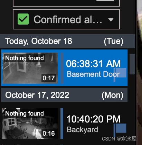Open the Backyard clip thumbnail

tap(30, 124)
